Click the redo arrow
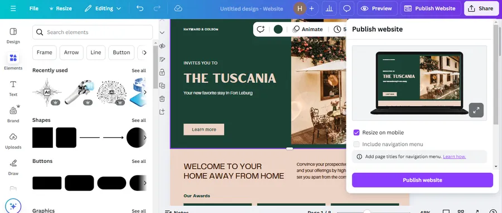The image size is (502, 213). [157, 9]
